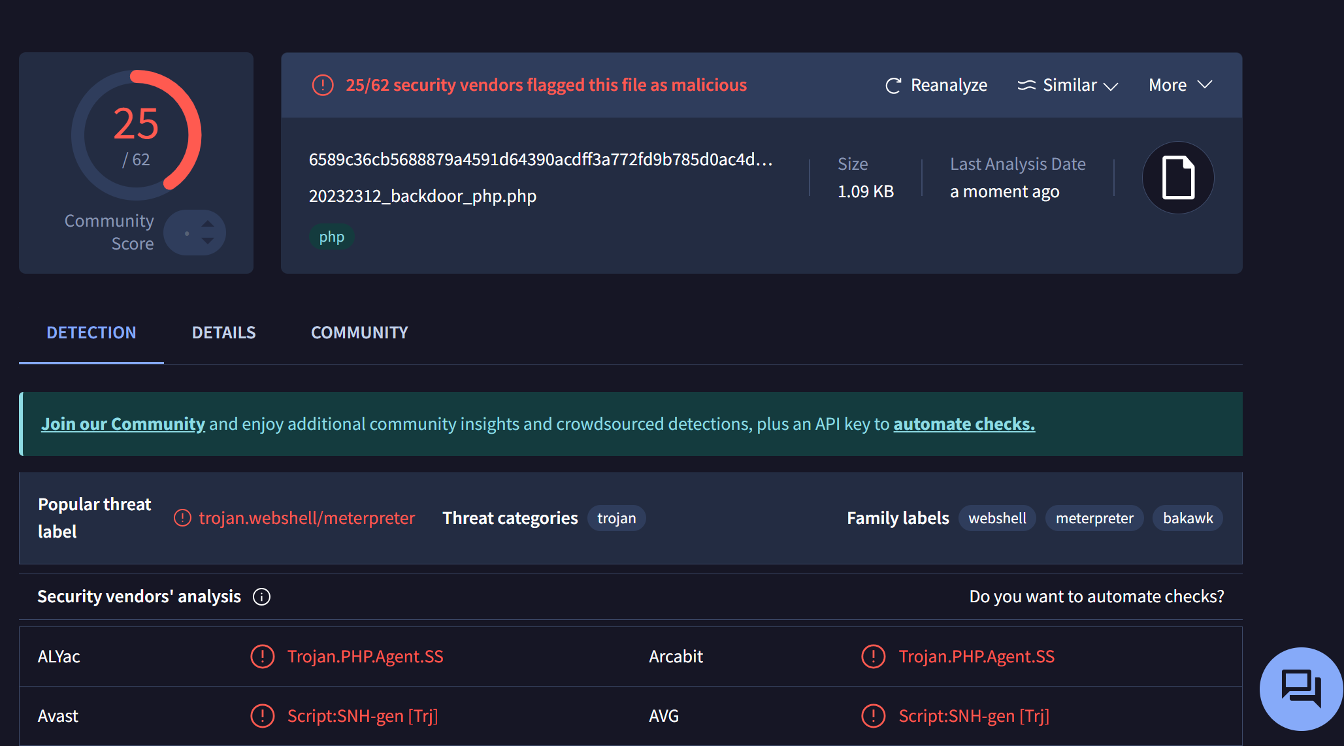
Task: Open the chat bubble widget
Action: pos(1300,688)
